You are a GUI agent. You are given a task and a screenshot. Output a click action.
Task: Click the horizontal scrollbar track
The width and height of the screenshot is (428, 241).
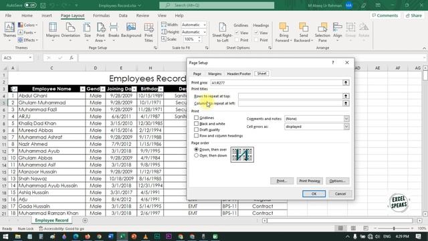(x=340, y=220)
